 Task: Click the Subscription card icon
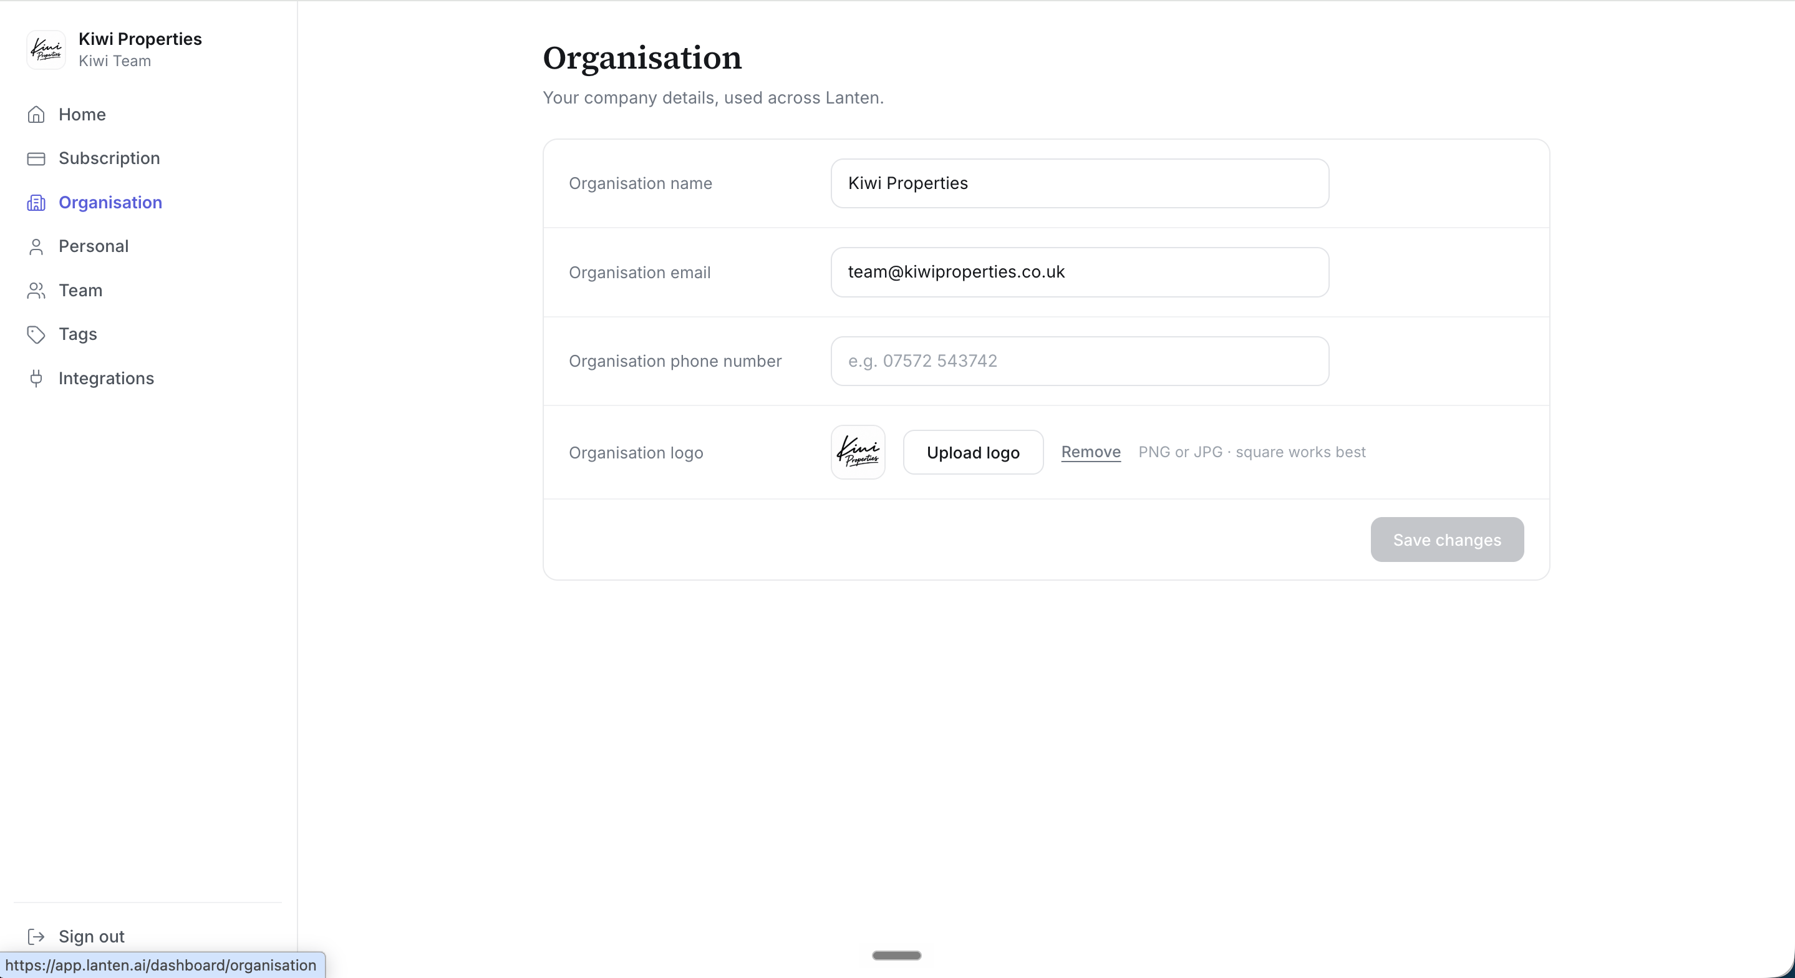[36, 159]
